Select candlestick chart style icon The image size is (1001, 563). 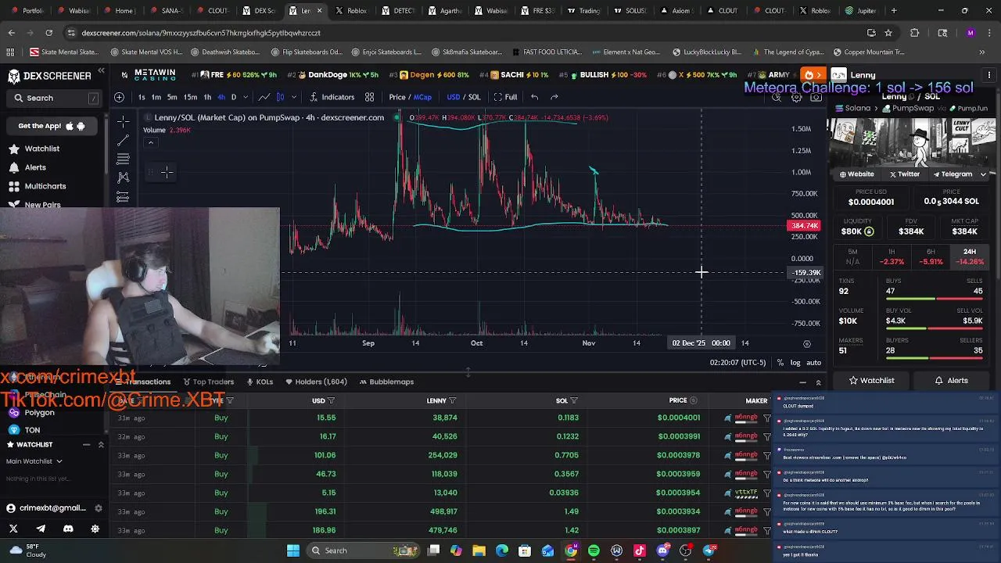pos(280,97)
